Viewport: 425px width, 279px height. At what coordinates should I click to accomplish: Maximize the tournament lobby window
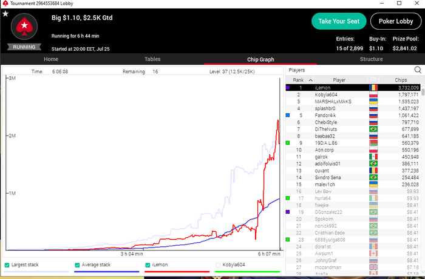pos(399,4)
